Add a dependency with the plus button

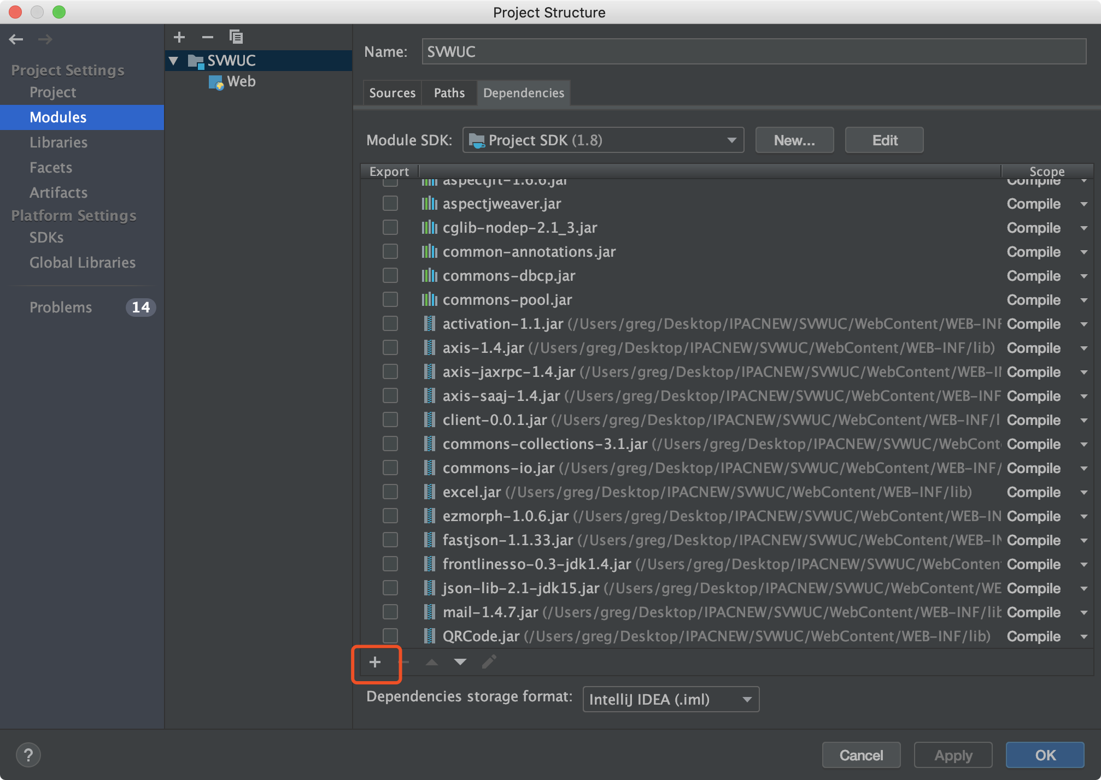[375, 663]
